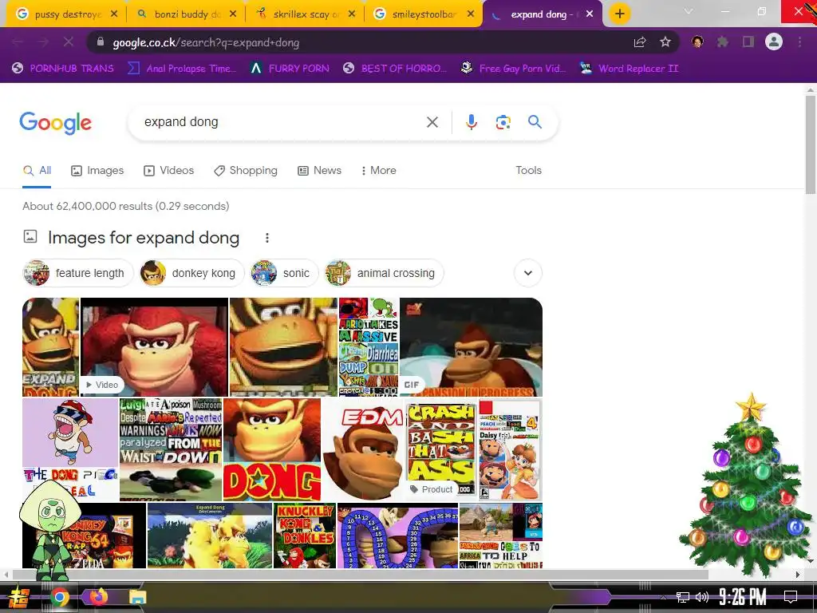This screenshot has height=613, width=817.
Task: Open the GIF expansion in progress thumbnail
Action: 471,347
